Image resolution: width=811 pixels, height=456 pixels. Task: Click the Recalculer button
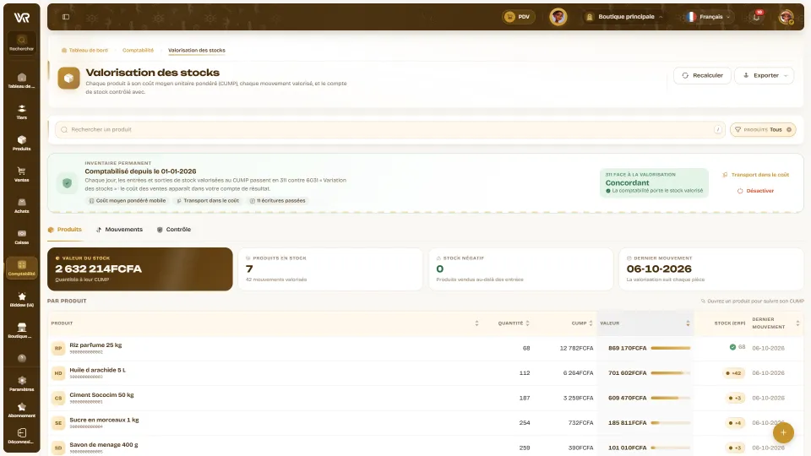click(x=702, y=75)
